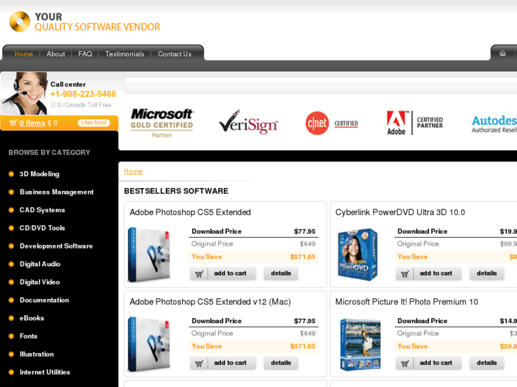This screenshot has width=517, height=387.
Task: Click the orange bullet next to eBooks
Action: 11,318
